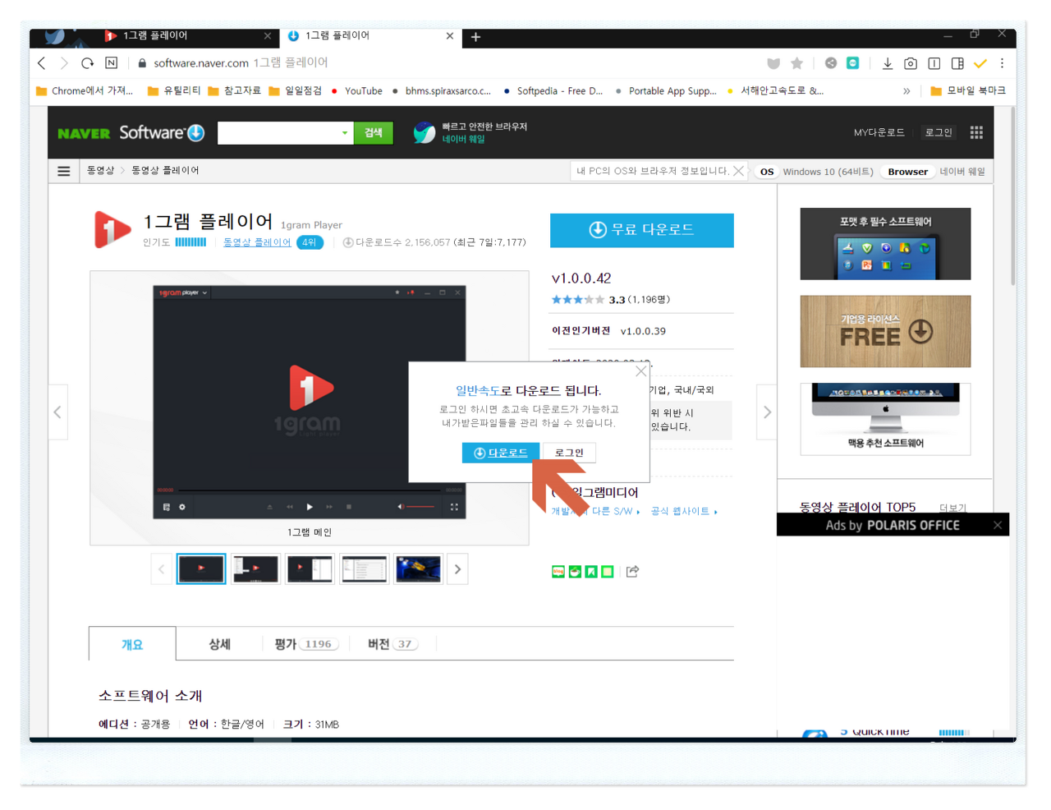Screen dimensions: 1051x810
Task: Go back with browser back arrow
Action: [x=42, y=63]
